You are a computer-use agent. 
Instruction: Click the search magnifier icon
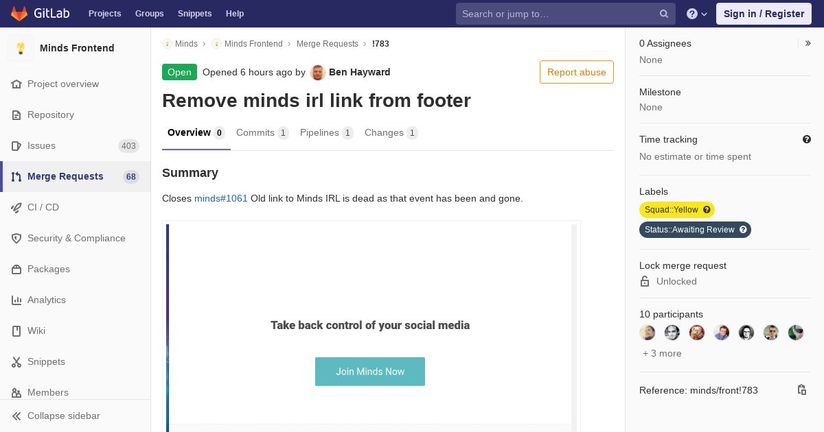click(x=664, y=14)
